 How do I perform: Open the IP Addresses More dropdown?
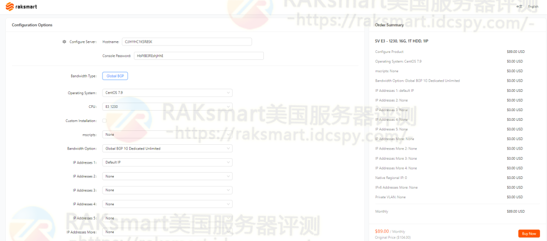[167, 232]
